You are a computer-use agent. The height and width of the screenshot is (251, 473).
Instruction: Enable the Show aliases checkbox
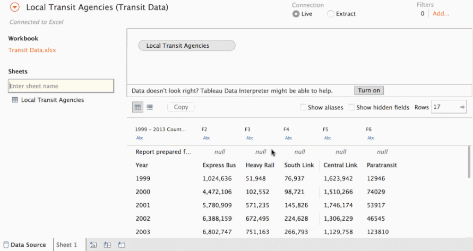(x=303, y=107)
